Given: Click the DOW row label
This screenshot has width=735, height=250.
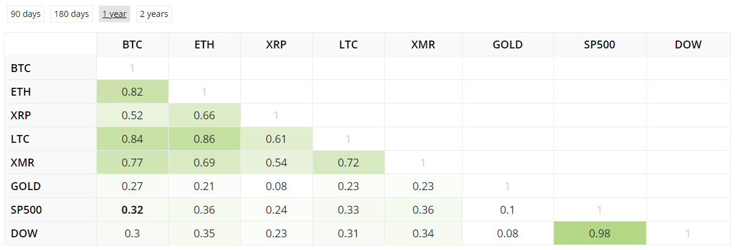Looking at the screenshot, I should click(24, 233).
